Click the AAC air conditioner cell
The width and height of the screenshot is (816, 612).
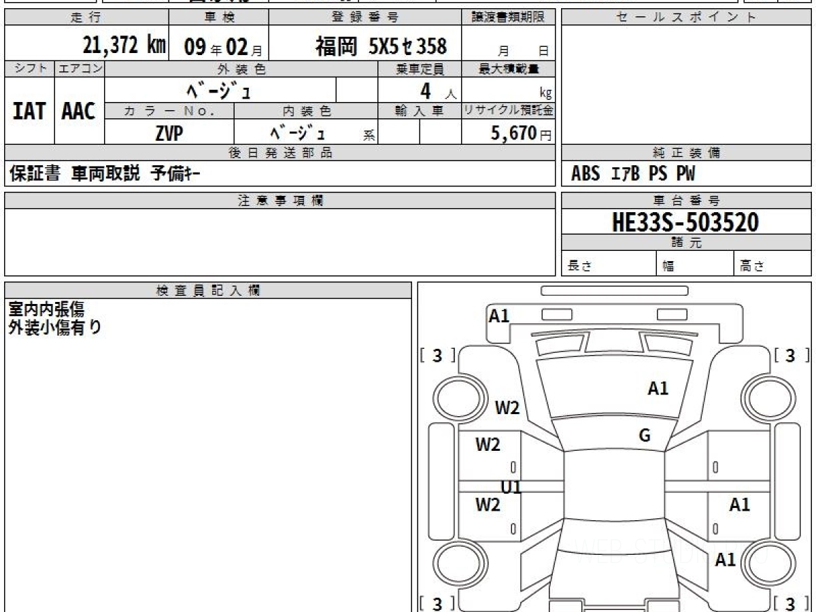[79, 112]
